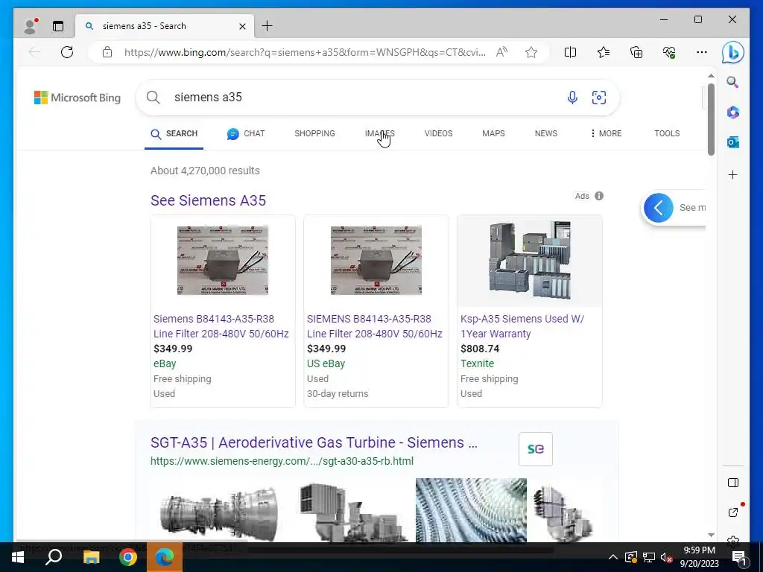Click the Bing search magnifier icon
Screen dimensions: 763x572
[x=153, y=98]
